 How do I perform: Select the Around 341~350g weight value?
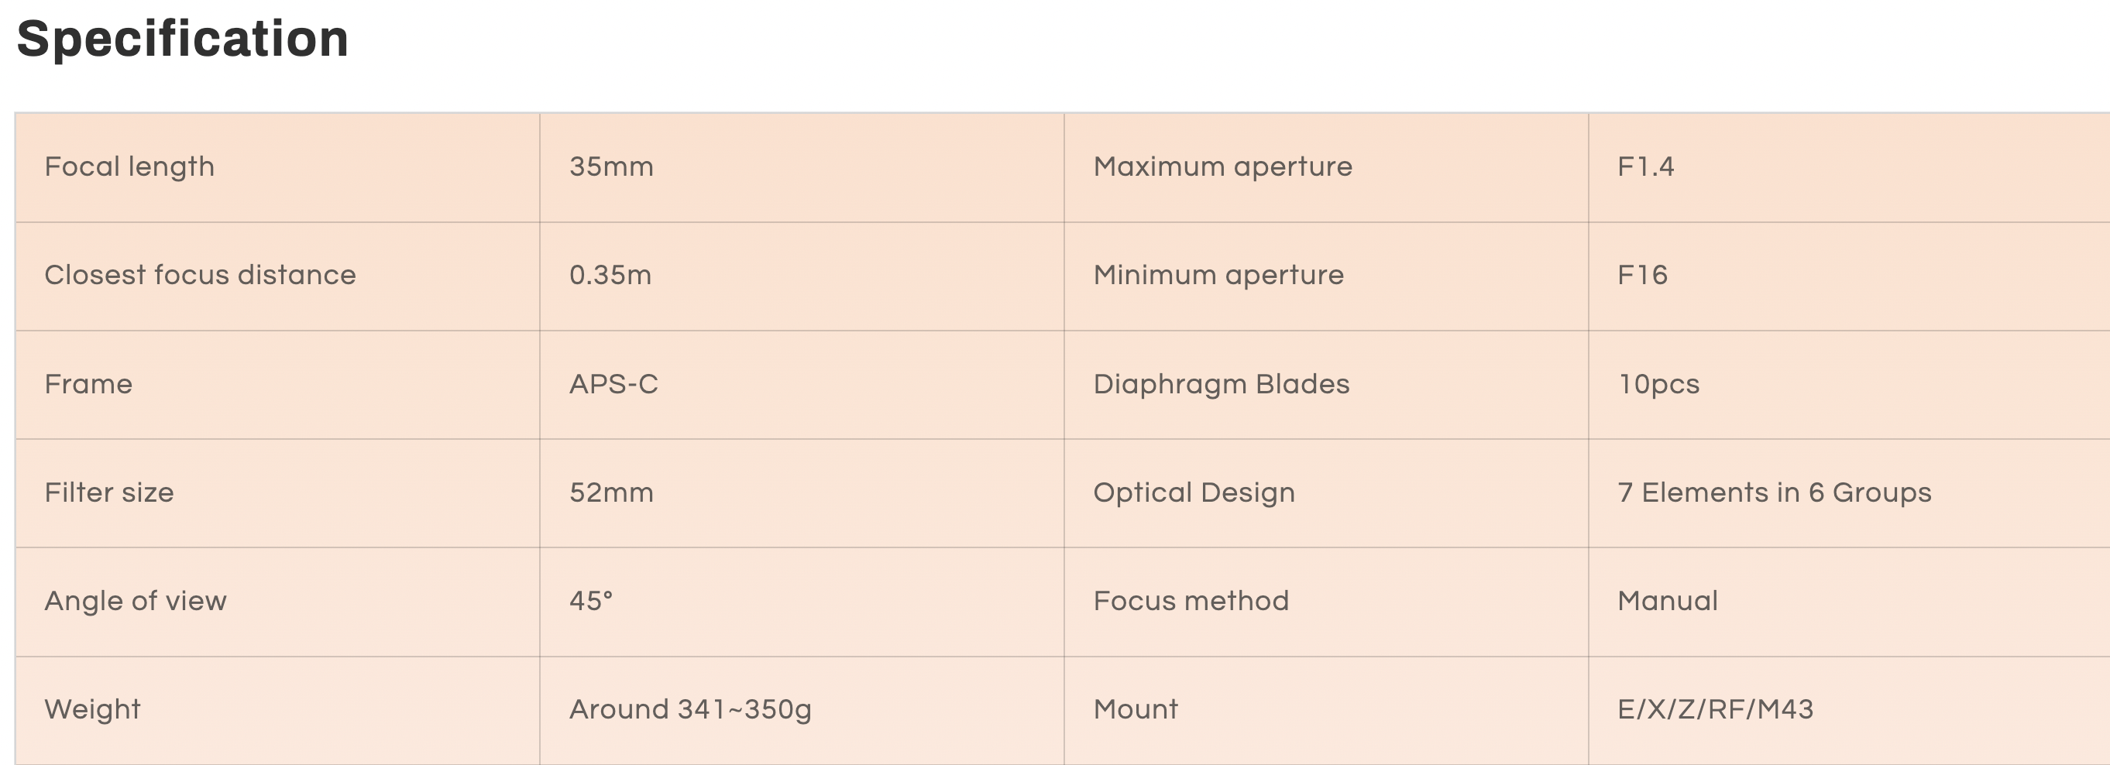(689, 709)
